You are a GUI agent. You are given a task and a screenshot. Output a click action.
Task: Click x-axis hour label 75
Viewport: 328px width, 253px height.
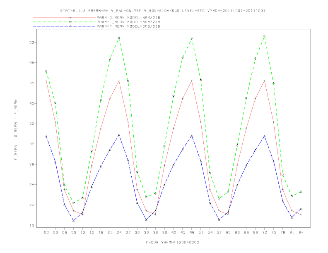[274, 232]
